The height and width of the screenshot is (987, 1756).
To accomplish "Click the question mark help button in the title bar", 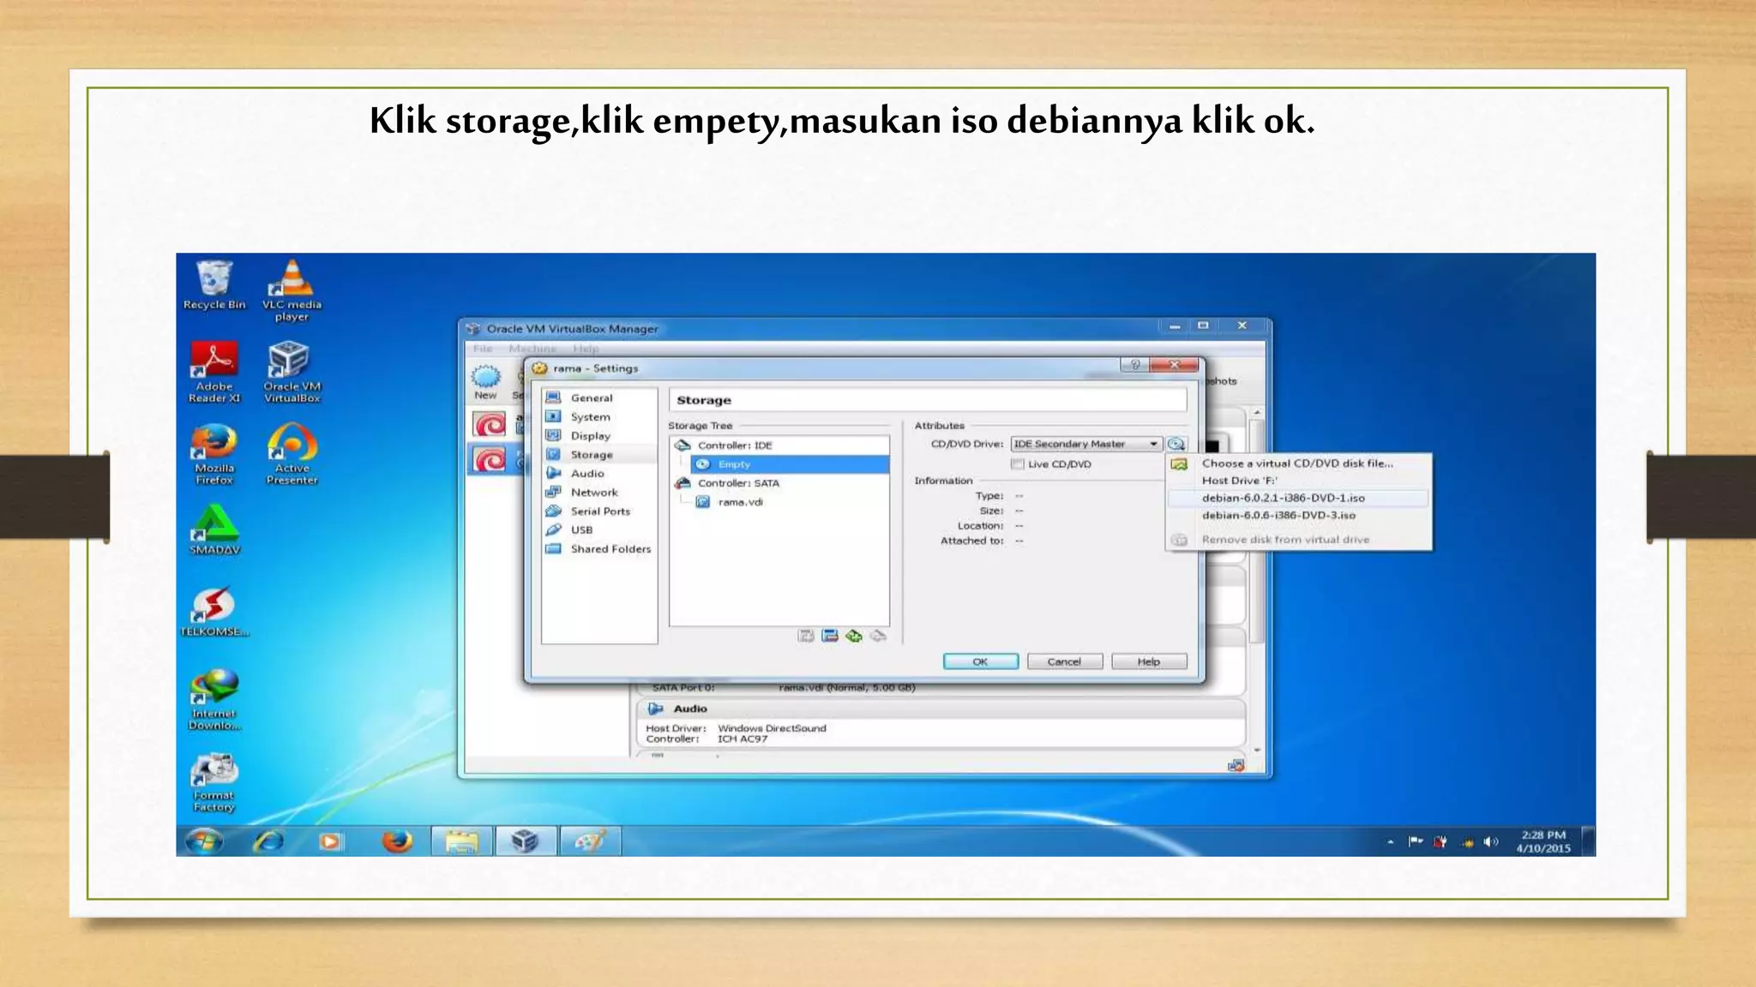I will pos(1135,365).
